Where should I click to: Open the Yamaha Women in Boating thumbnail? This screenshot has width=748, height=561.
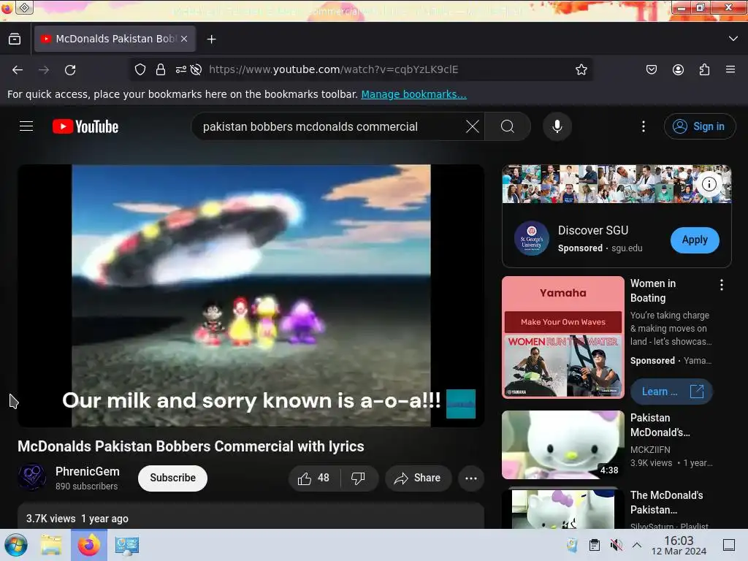[x=563, y=337]
